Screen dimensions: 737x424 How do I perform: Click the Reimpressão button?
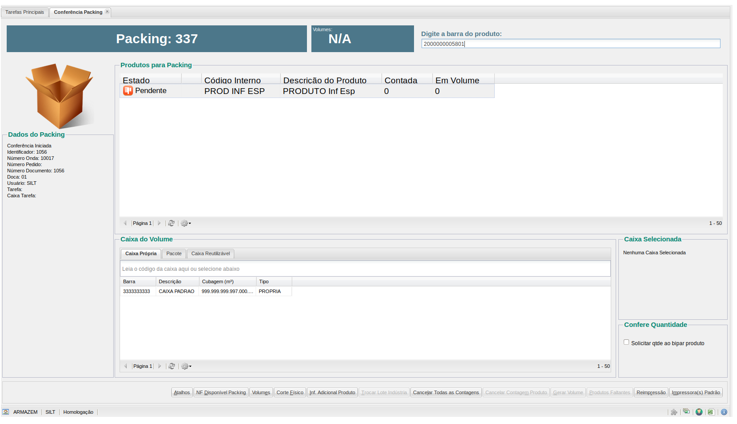click(651, 392)
